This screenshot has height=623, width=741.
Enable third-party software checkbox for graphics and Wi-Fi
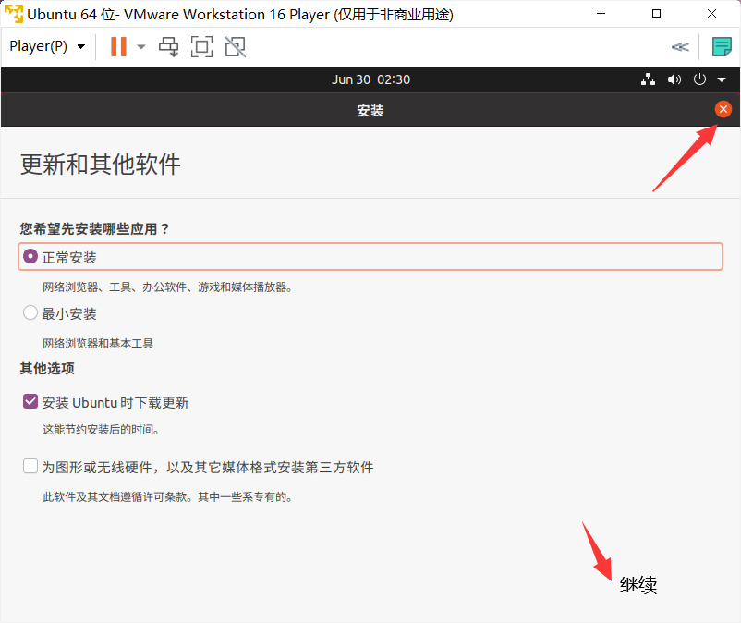click(x=30, y=467)
